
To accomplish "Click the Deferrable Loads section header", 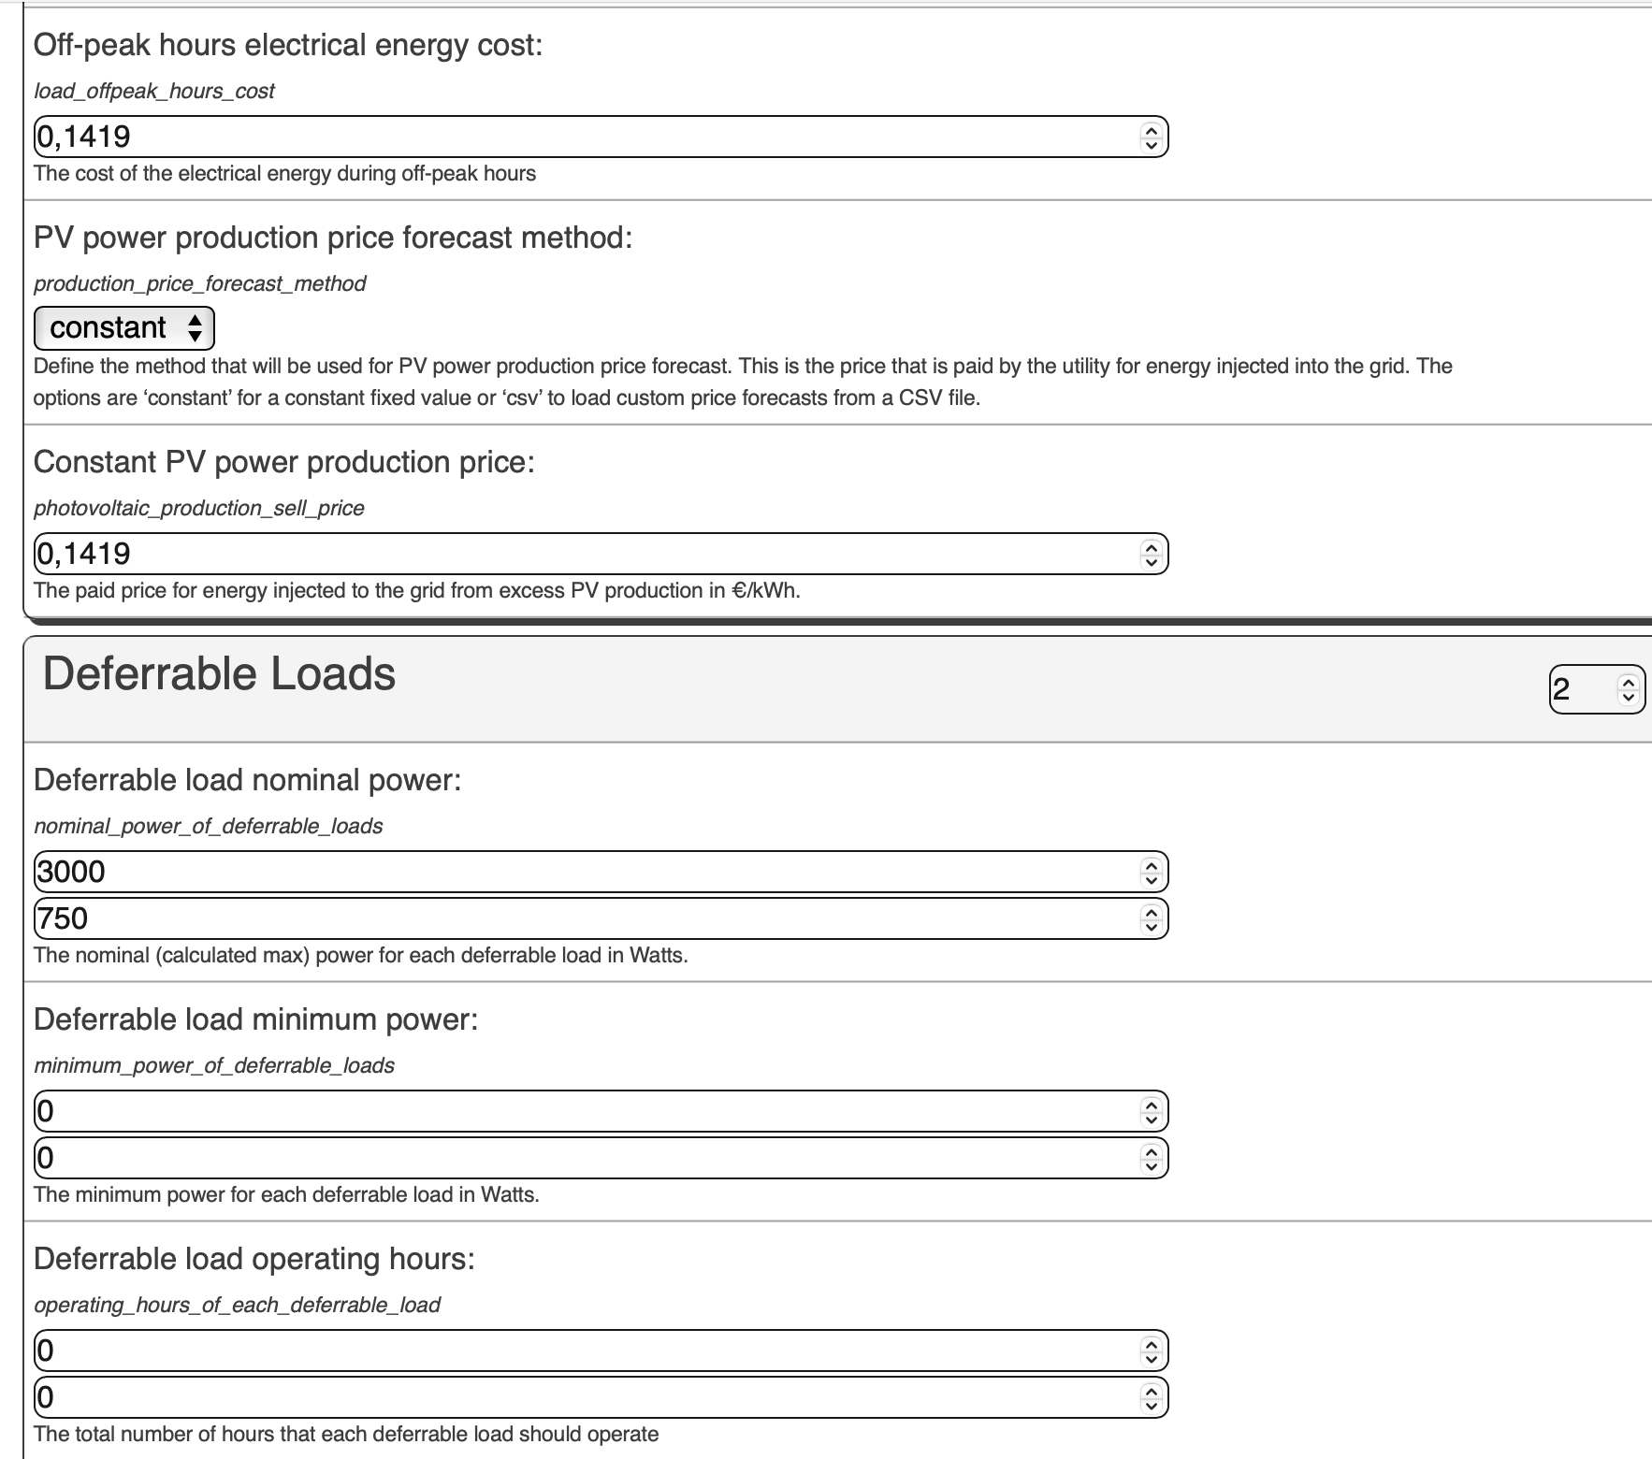I will click(x=219, y=674).
